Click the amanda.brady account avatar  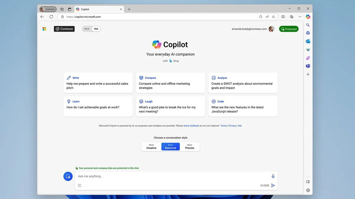(x=272, y=29)
